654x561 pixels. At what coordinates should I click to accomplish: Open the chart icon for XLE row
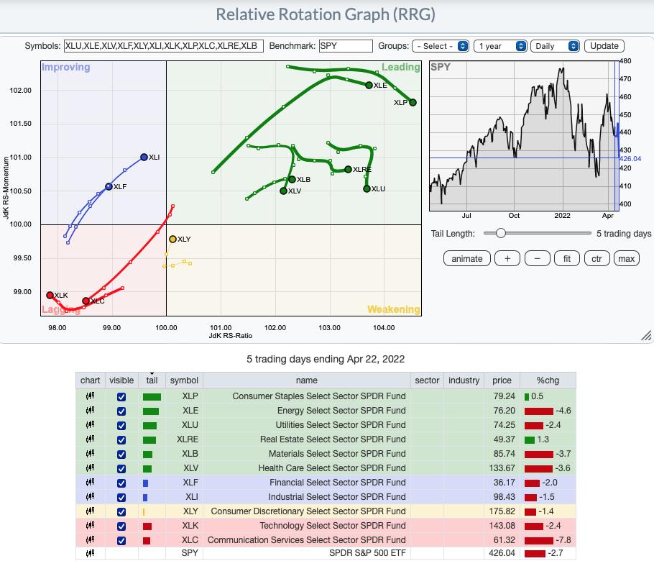(90, 411)
